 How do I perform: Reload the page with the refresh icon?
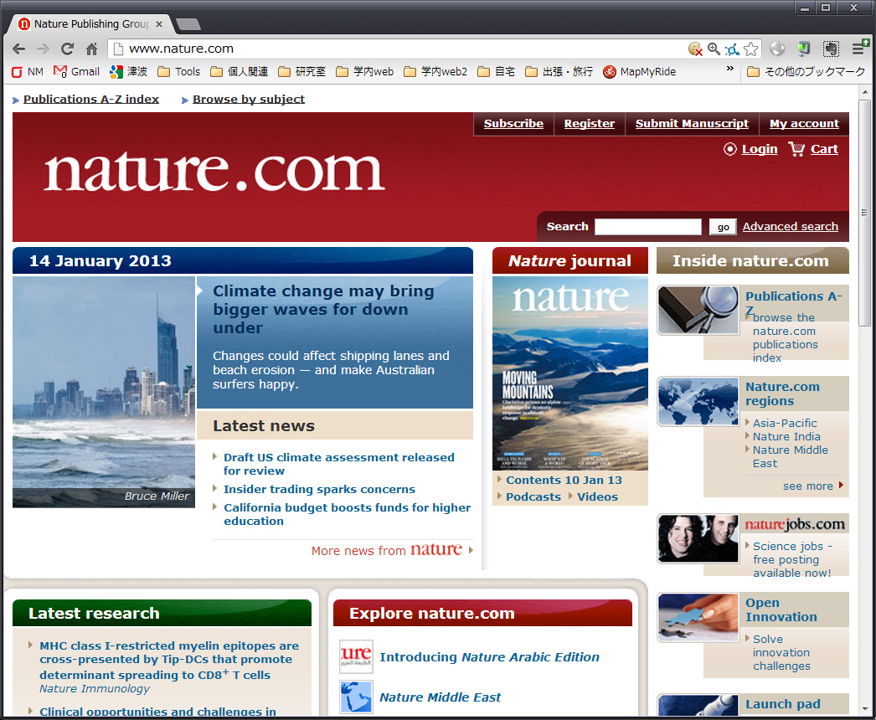pyautogui.click(x=68, y=49)
